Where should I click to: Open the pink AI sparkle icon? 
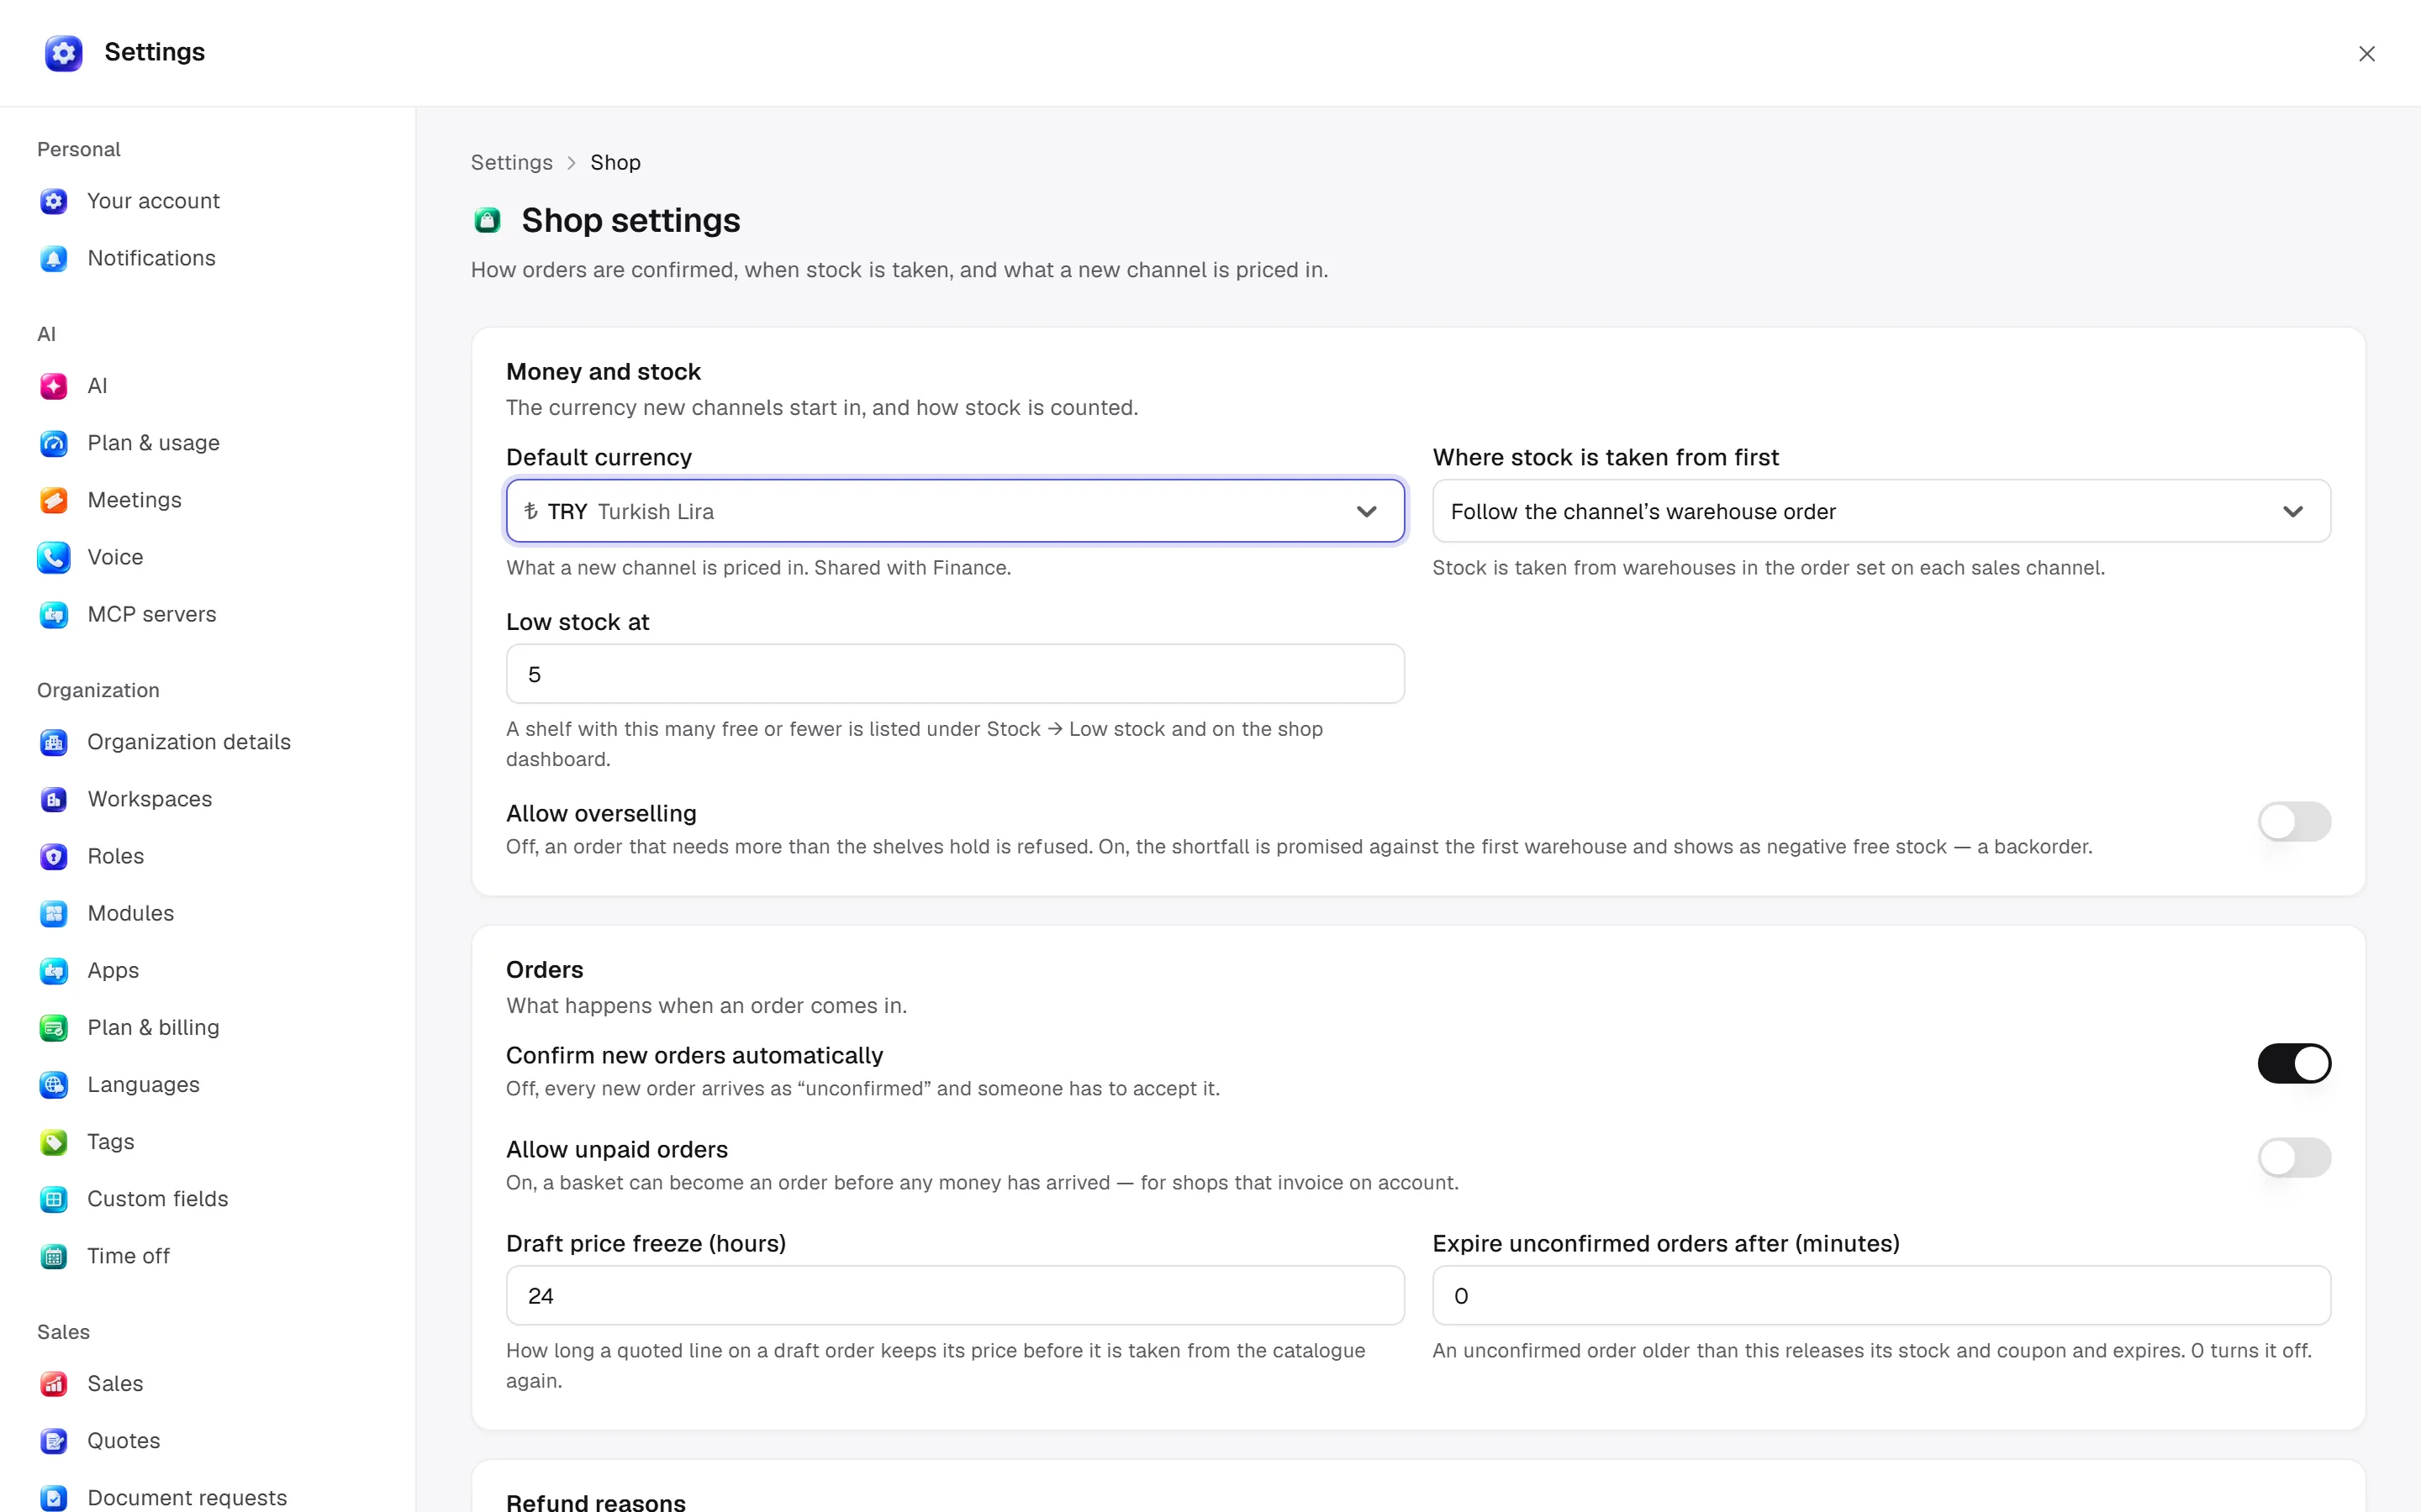[x=54, y=386]
